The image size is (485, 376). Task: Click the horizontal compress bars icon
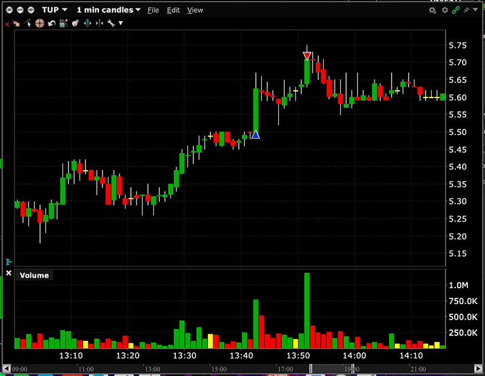(99, 23)
